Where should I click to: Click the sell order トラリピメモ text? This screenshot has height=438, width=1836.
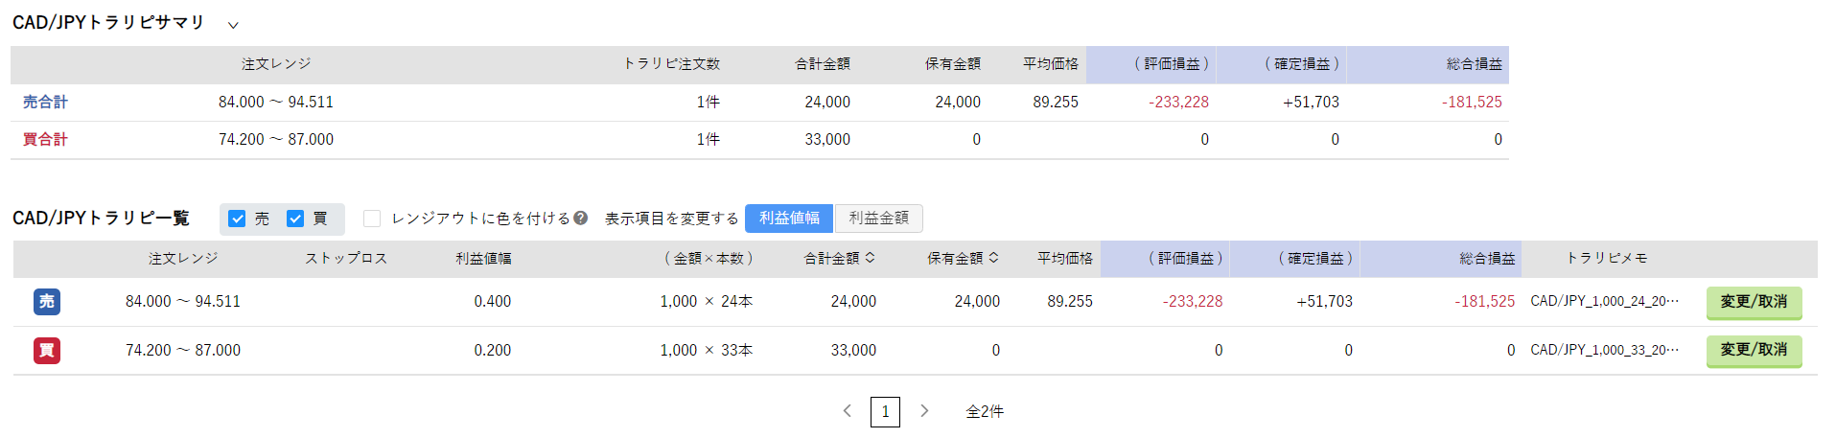[1604, 301]
